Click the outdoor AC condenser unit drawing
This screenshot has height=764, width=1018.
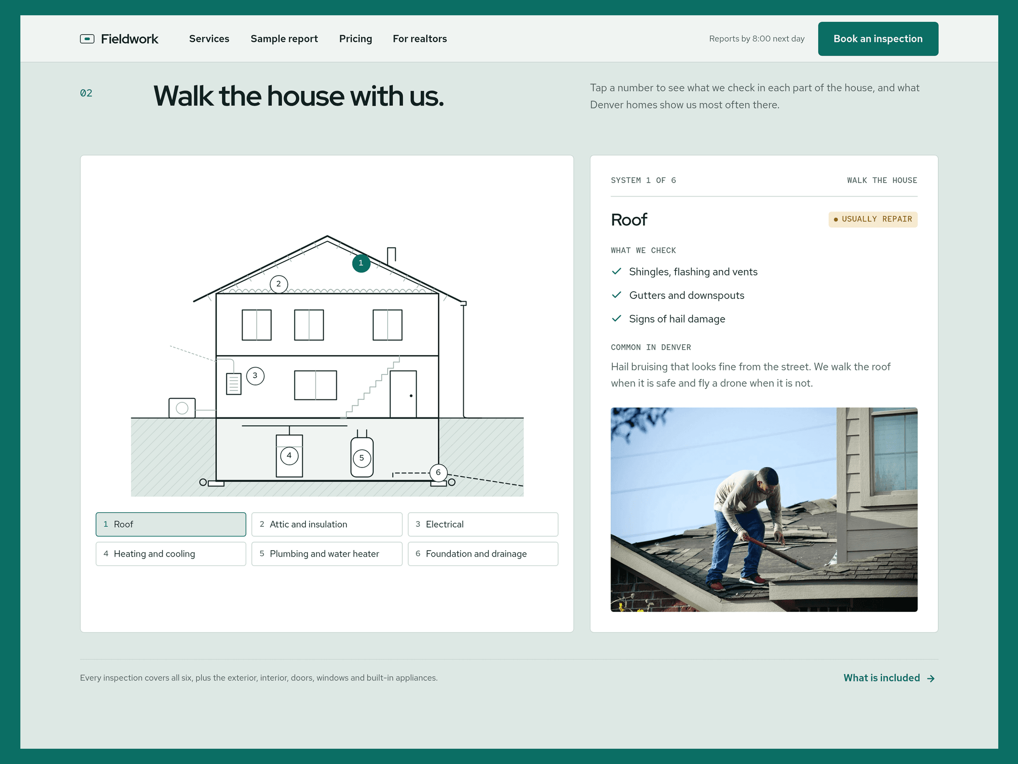[182, 408]
